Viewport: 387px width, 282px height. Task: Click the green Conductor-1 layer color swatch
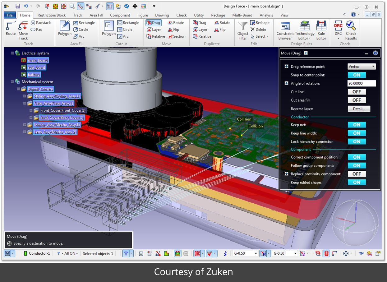tap(25, 253)
